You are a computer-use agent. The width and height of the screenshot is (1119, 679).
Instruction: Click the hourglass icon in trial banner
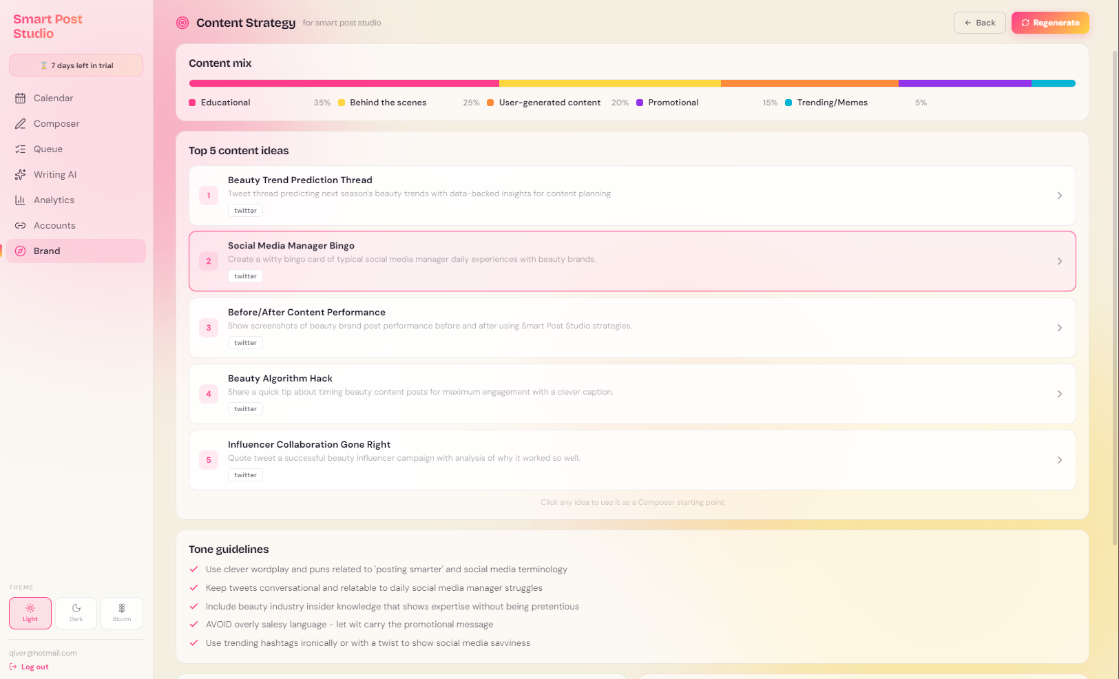[44, 65]
